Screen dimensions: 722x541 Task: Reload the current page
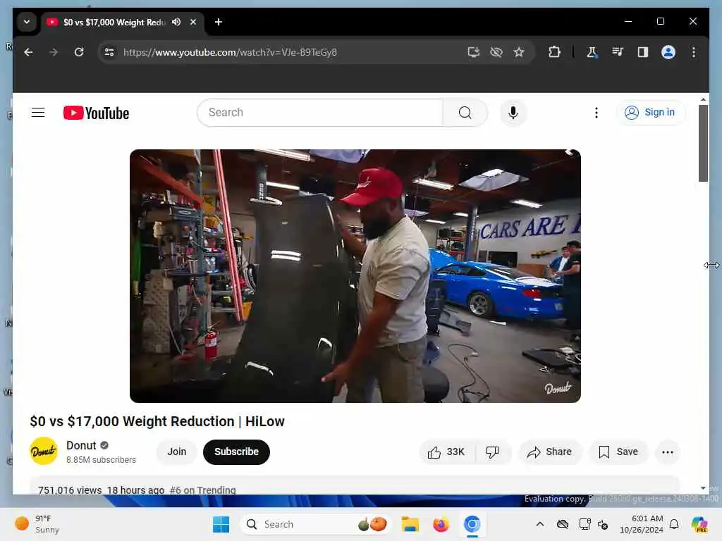(x=79, y=52)
